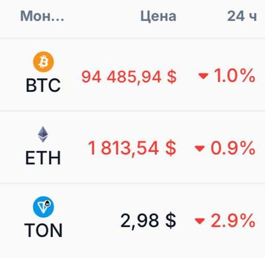Select the 2,98 $ price
This screenshot has width=265, height=258.
tap(148, 220)
